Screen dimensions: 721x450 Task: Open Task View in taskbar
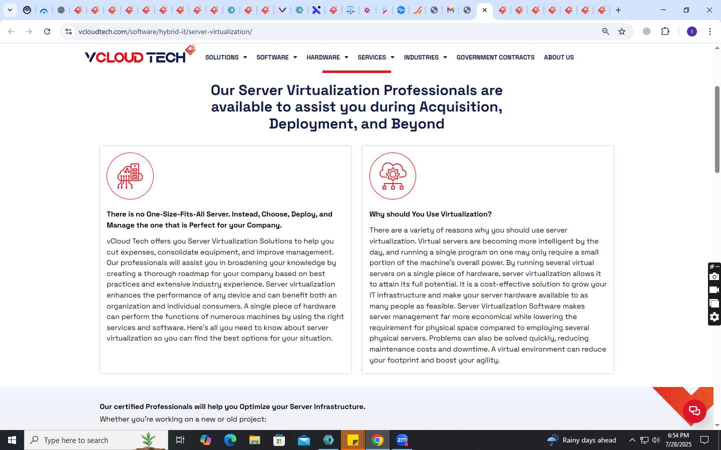pos(180,440)
